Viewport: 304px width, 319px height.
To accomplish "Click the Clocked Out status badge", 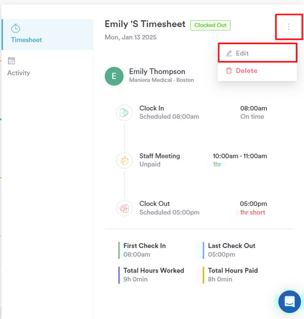I will [x=210, y=25].
